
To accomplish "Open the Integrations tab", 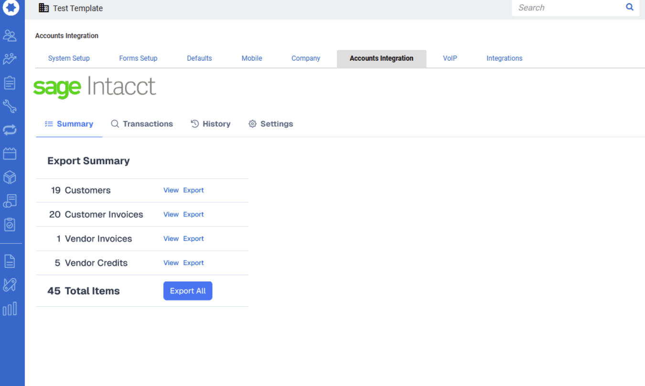I will tap(504, 58).
